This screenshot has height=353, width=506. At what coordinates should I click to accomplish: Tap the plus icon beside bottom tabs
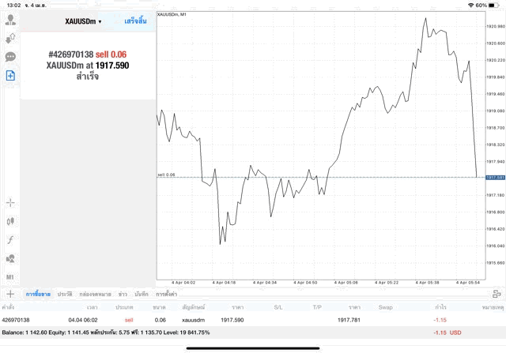pyautogui.click(x=10, y=294)
